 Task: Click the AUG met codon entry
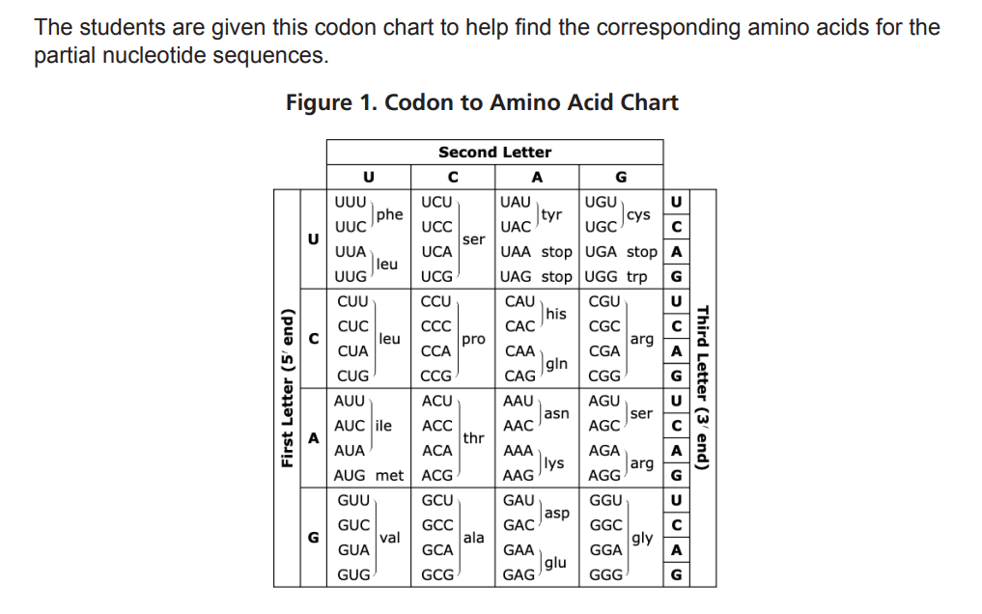[368, 476]
